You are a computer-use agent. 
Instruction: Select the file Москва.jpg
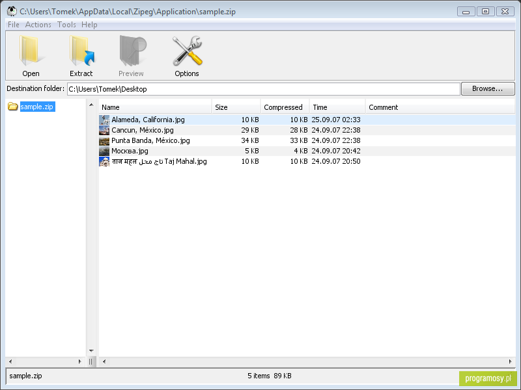130,151
